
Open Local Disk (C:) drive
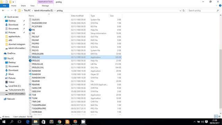[x=15, y=86]
